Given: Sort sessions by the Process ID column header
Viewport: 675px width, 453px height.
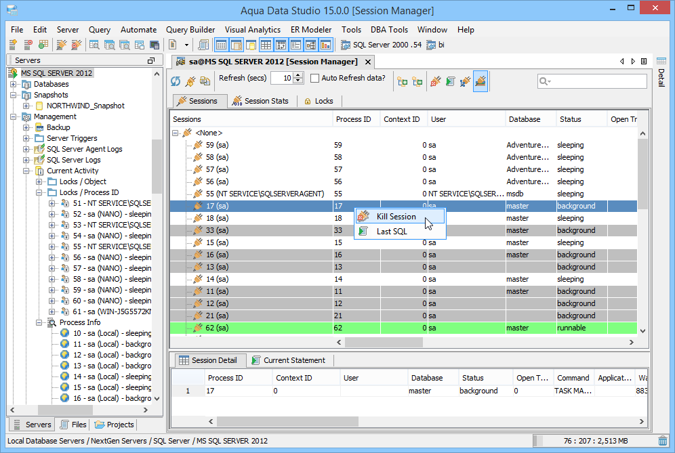Looking at the screenshot, I should pos(356,119).
